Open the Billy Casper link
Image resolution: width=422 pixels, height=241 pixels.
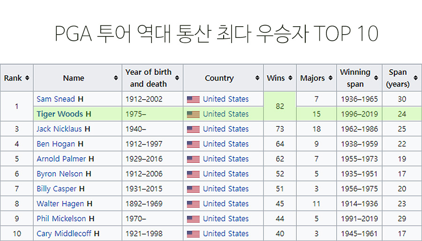tap(57, 189)
